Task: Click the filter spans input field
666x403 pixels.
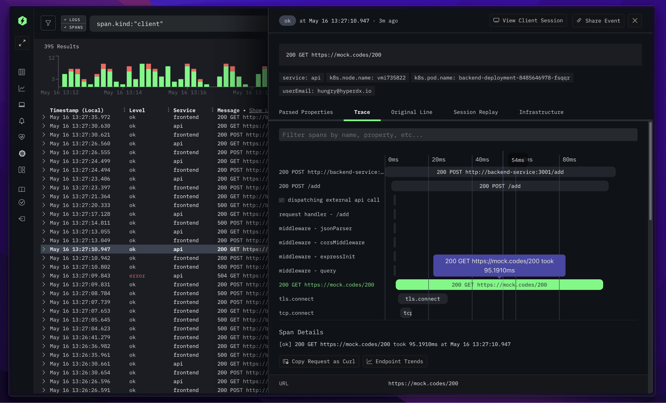Action: (458, 135)
